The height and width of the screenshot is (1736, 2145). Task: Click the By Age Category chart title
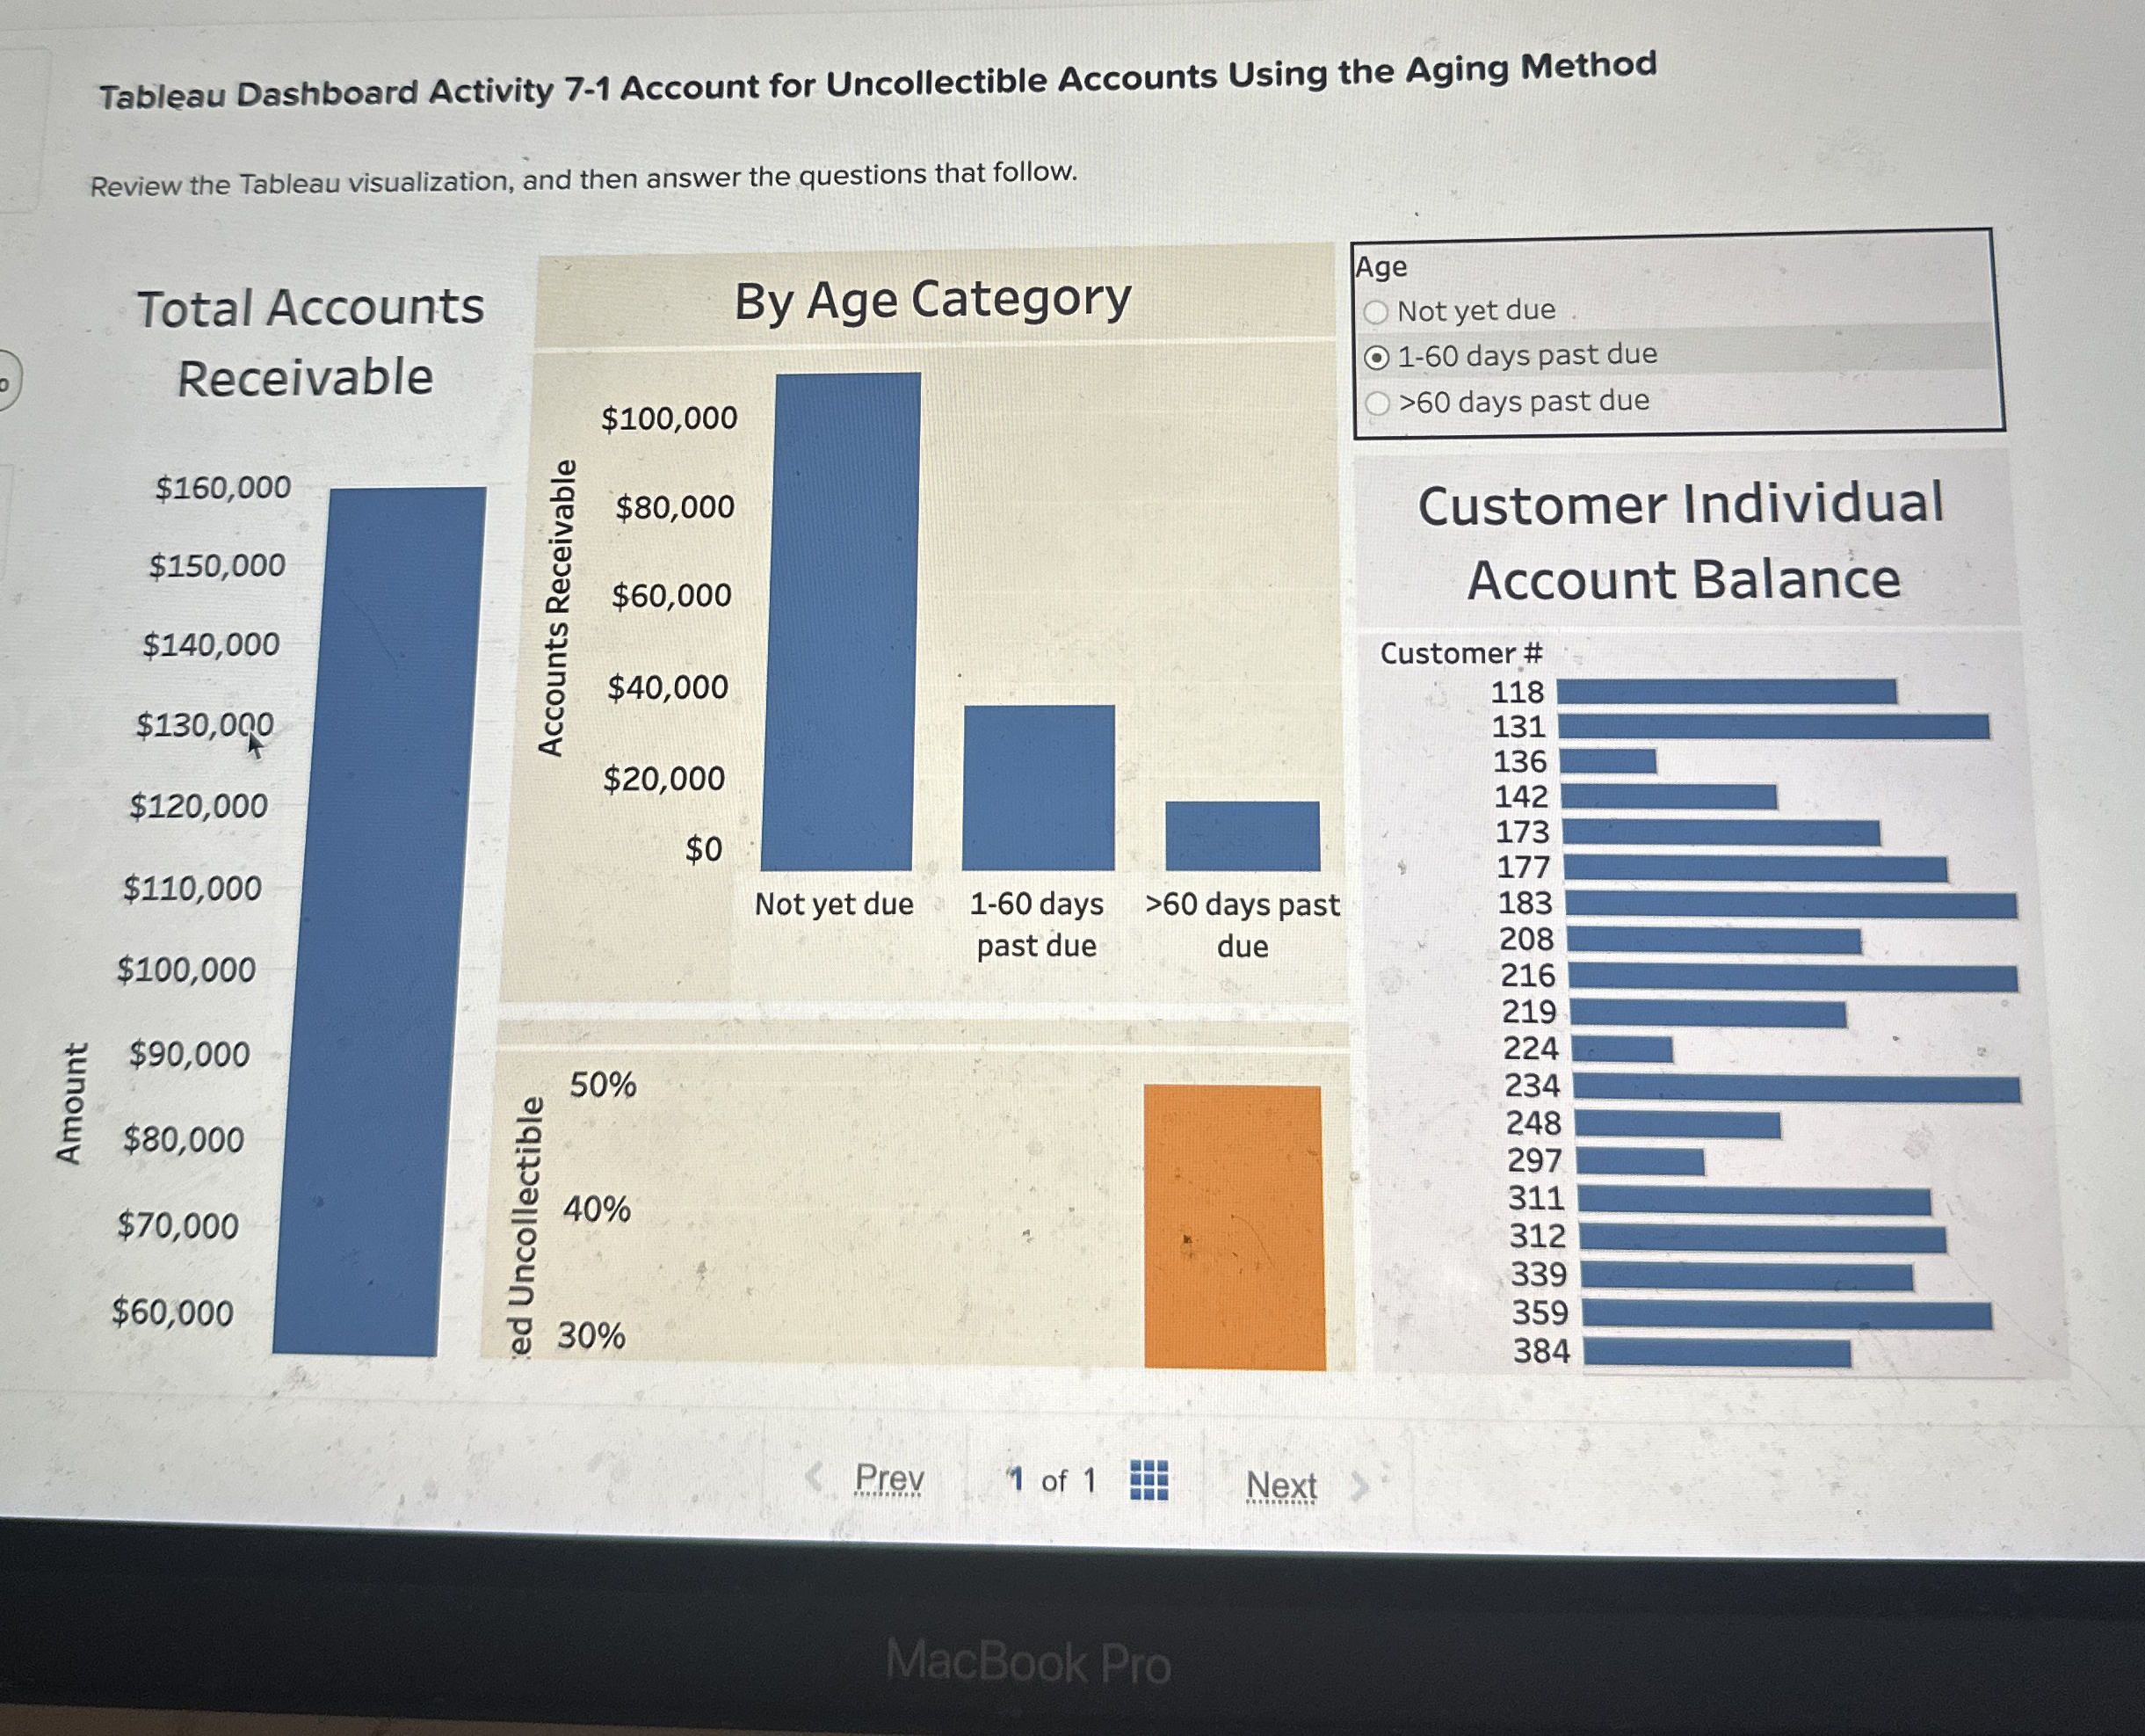tap(932, 300)
